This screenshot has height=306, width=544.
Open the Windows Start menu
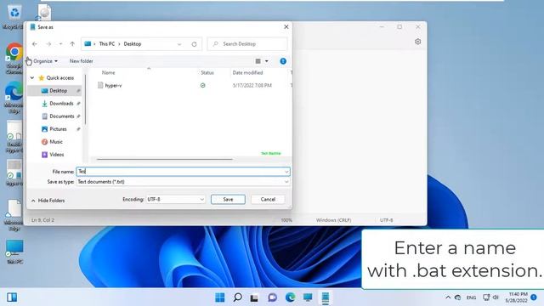pyautogui.click(x=219, y=297)
